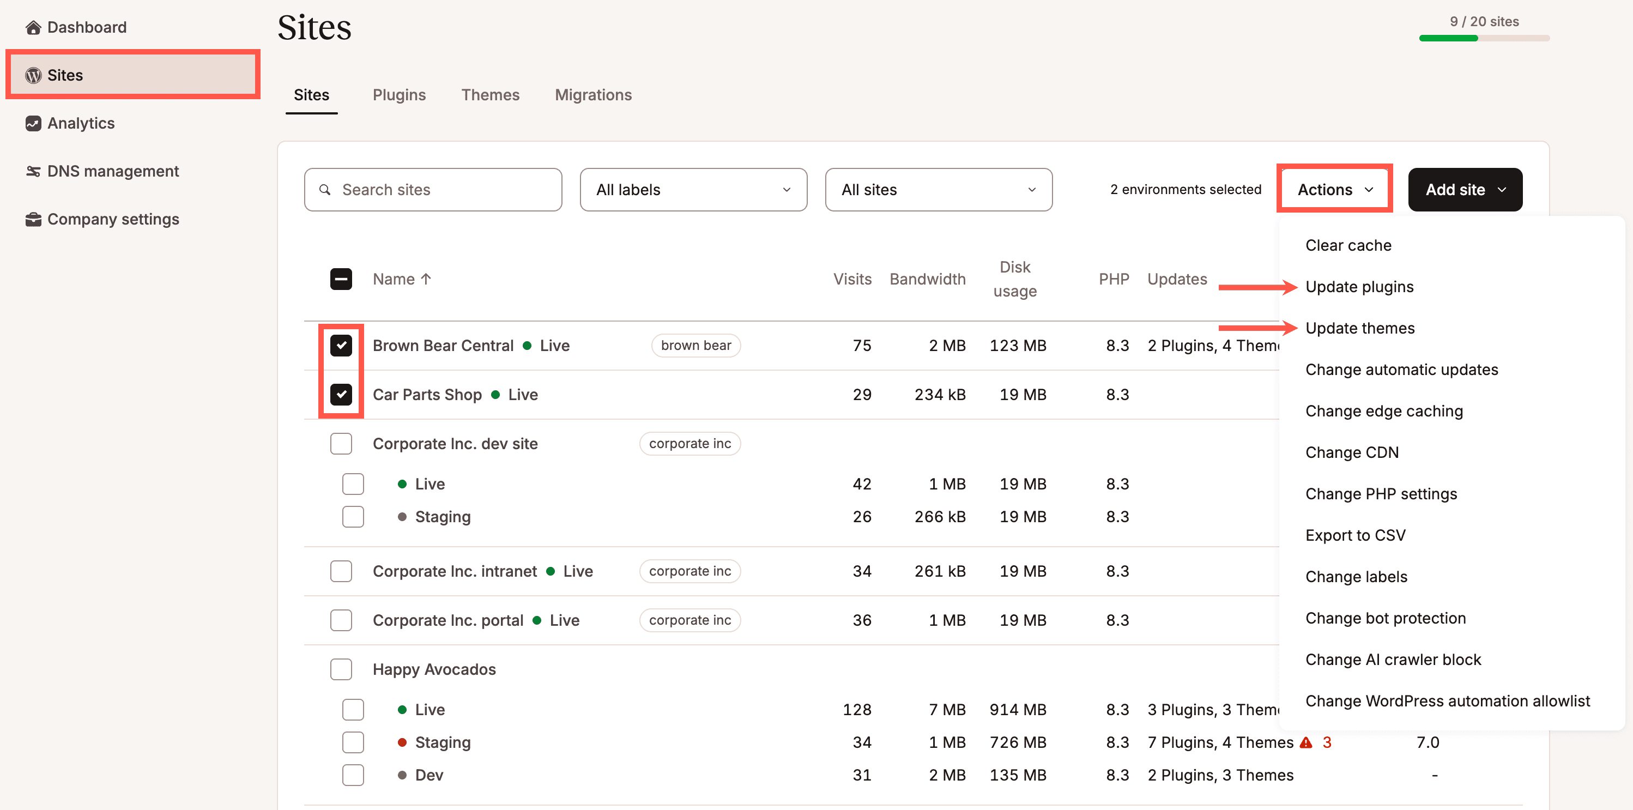
Task: Switch to the Migrations tab
Action: [592, 95]
